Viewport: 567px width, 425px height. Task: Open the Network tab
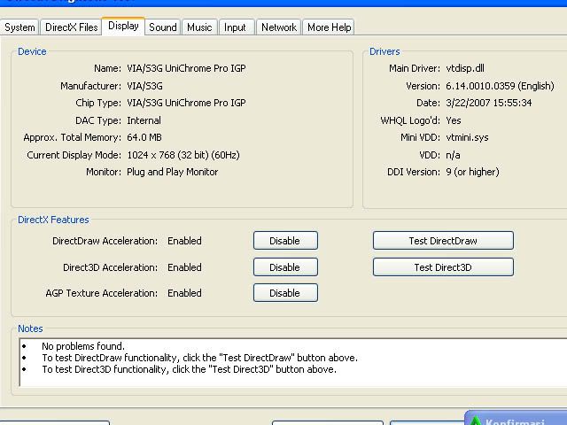279,27
